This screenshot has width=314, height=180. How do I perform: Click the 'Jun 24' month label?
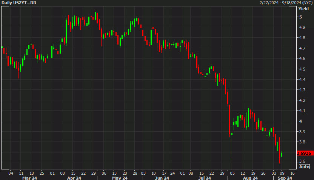click(x=162, y=178)
